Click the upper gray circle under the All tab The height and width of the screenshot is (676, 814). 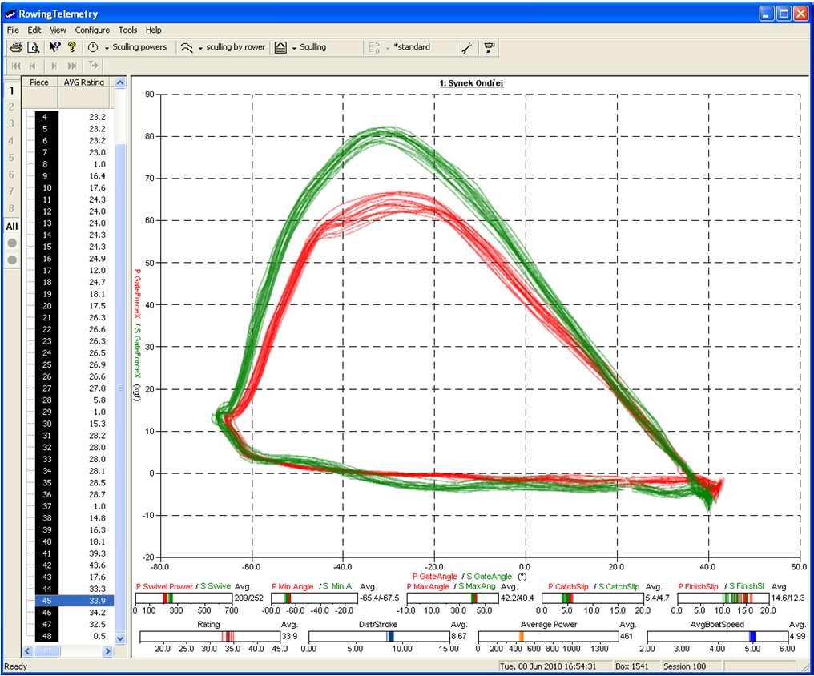pos(11,243)
